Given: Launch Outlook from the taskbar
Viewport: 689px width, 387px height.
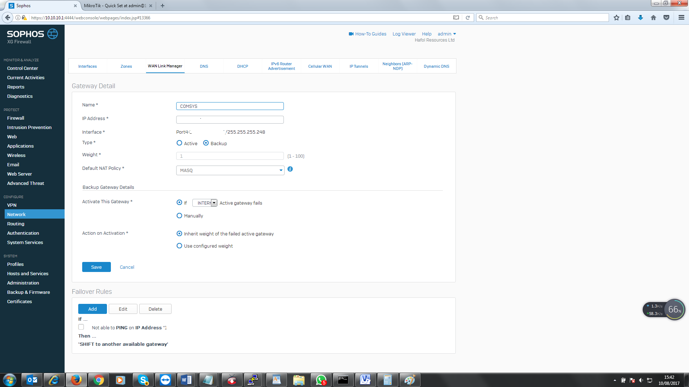Looking at the screenshot, I should (32, 380).
